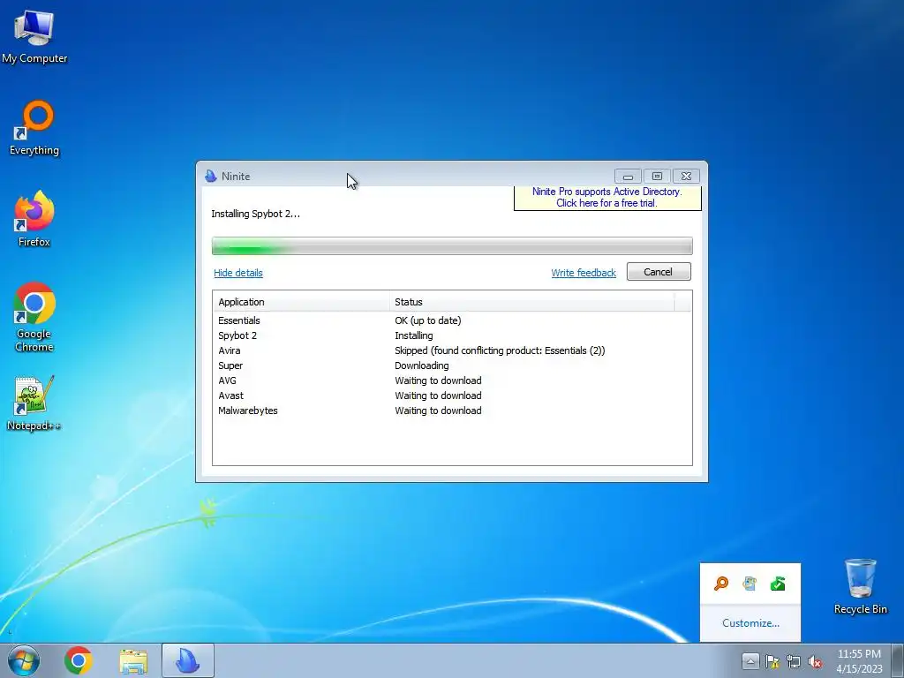
Task: Open Firefox desktop shortcut
Action: point(34,219)
